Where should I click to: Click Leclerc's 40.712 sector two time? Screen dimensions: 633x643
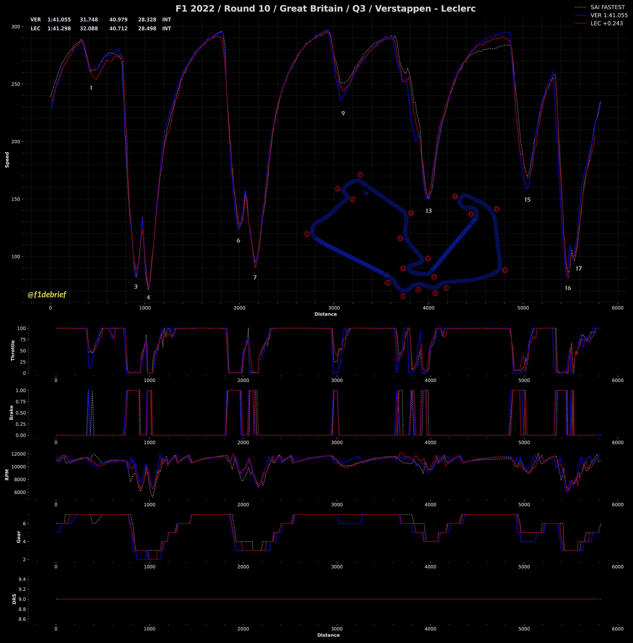click(118, 29)
